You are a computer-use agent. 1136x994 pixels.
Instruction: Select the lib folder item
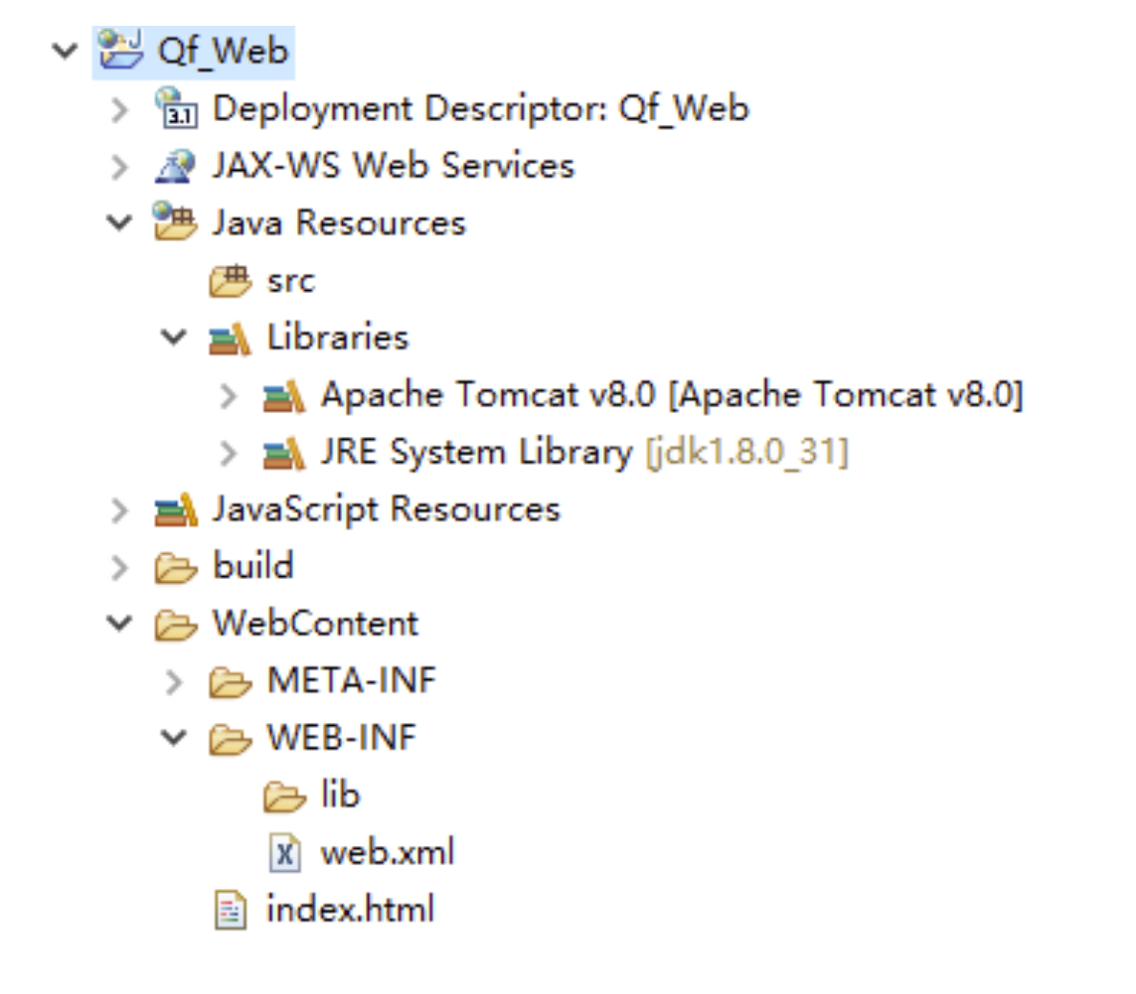tap(312, 795)
